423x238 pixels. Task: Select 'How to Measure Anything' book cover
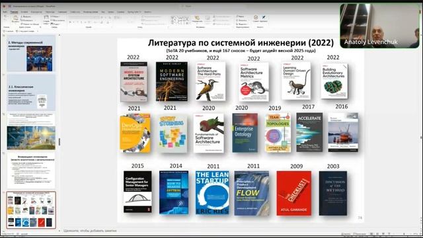click(x=174, y=192)
